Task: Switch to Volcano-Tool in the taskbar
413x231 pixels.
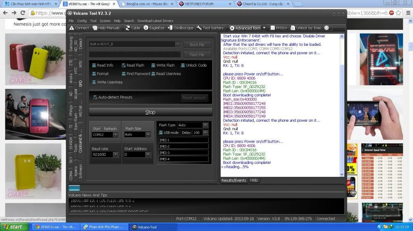Action: tap(153, 227)
